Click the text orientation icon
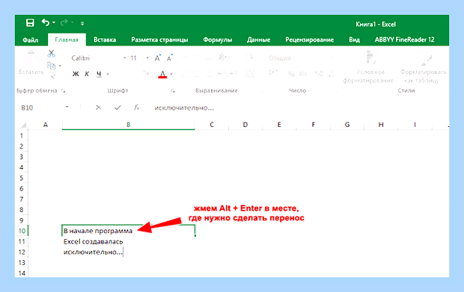Image resolution: width=464 pixels, height=292 pixels. (222, 58)
